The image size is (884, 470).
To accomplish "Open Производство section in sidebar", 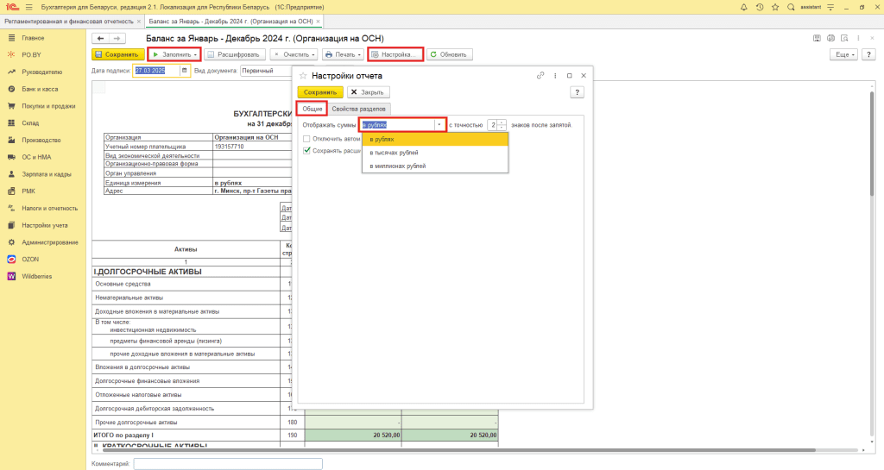I will (43, 141).
